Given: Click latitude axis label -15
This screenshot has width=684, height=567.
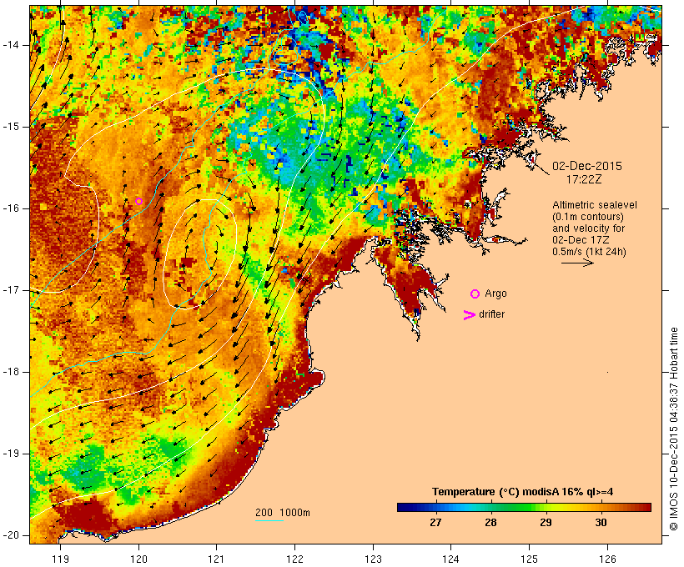Looking at the screenshot, I should tap(10, 127).
